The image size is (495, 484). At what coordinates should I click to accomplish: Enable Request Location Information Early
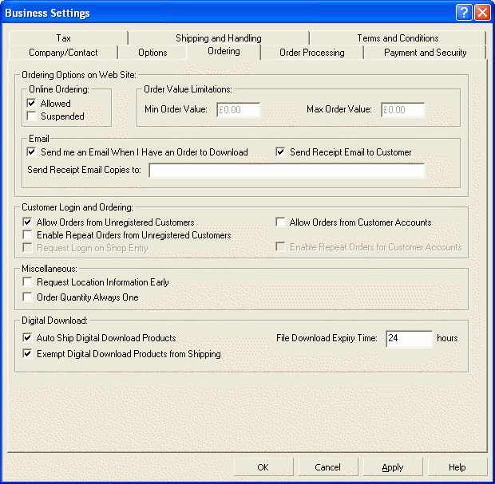29,282
